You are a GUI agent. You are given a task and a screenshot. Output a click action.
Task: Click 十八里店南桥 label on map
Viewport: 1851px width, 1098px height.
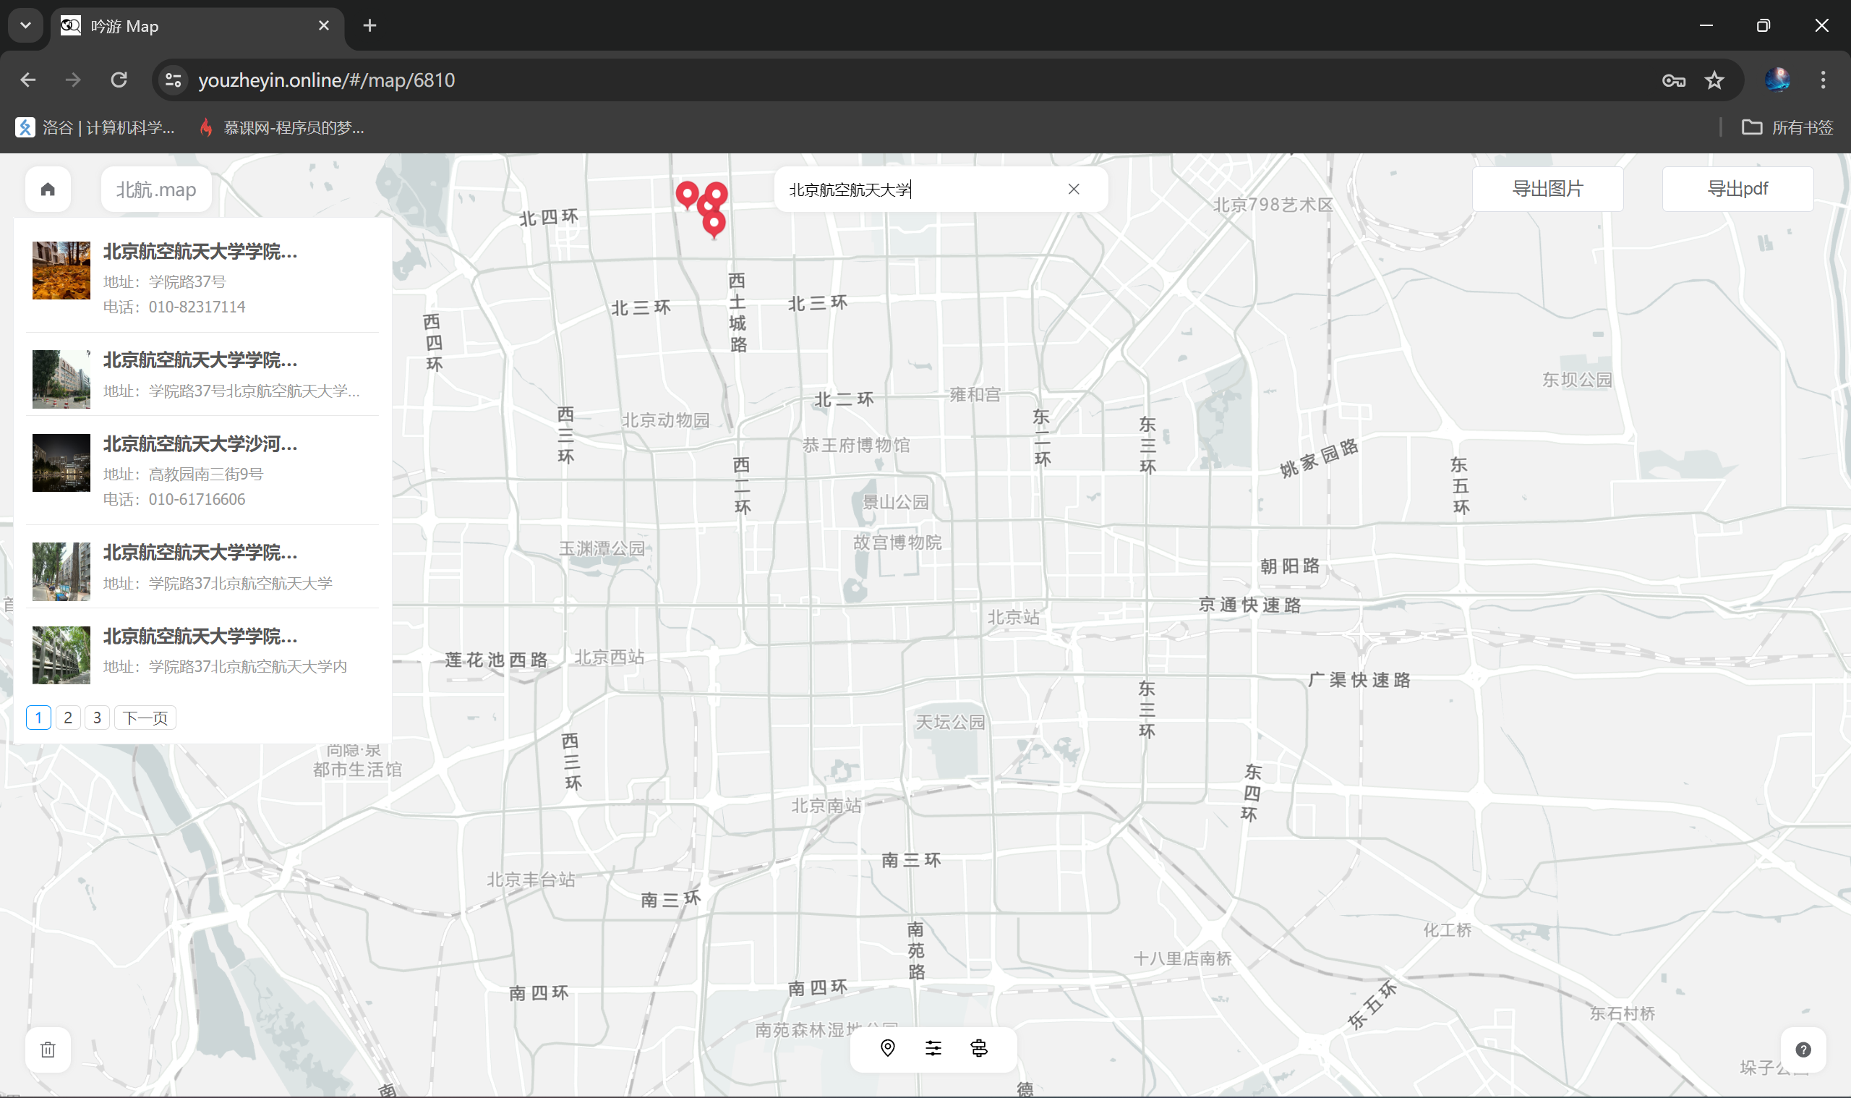(1182, 959)
